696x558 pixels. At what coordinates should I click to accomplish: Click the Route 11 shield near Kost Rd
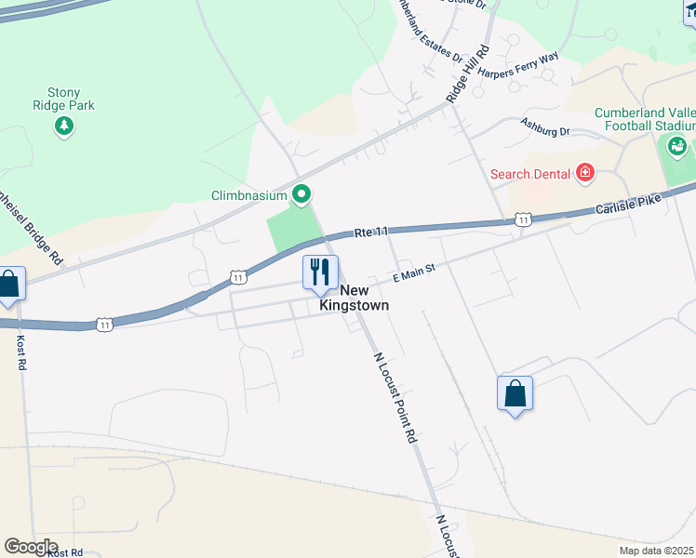click(x=104, y=325)
